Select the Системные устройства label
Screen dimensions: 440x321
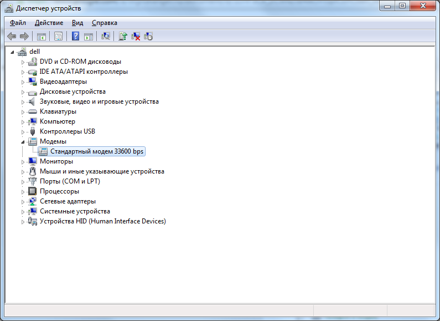coord(75,211)
